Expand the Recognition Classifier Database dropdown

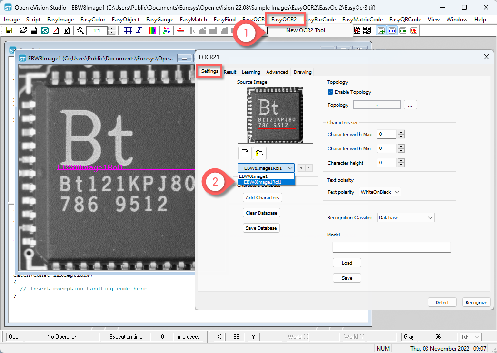(x=406, y=218)
